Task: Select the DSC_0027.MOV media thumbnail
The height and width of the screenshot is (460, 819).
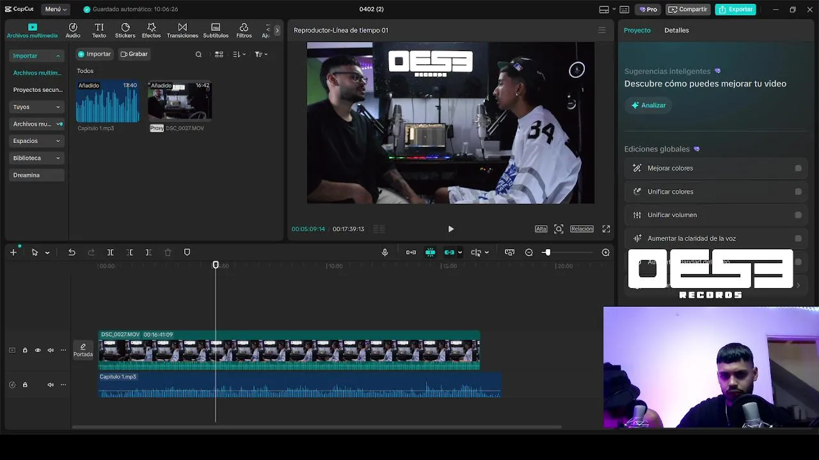Action: pos(180,102)
